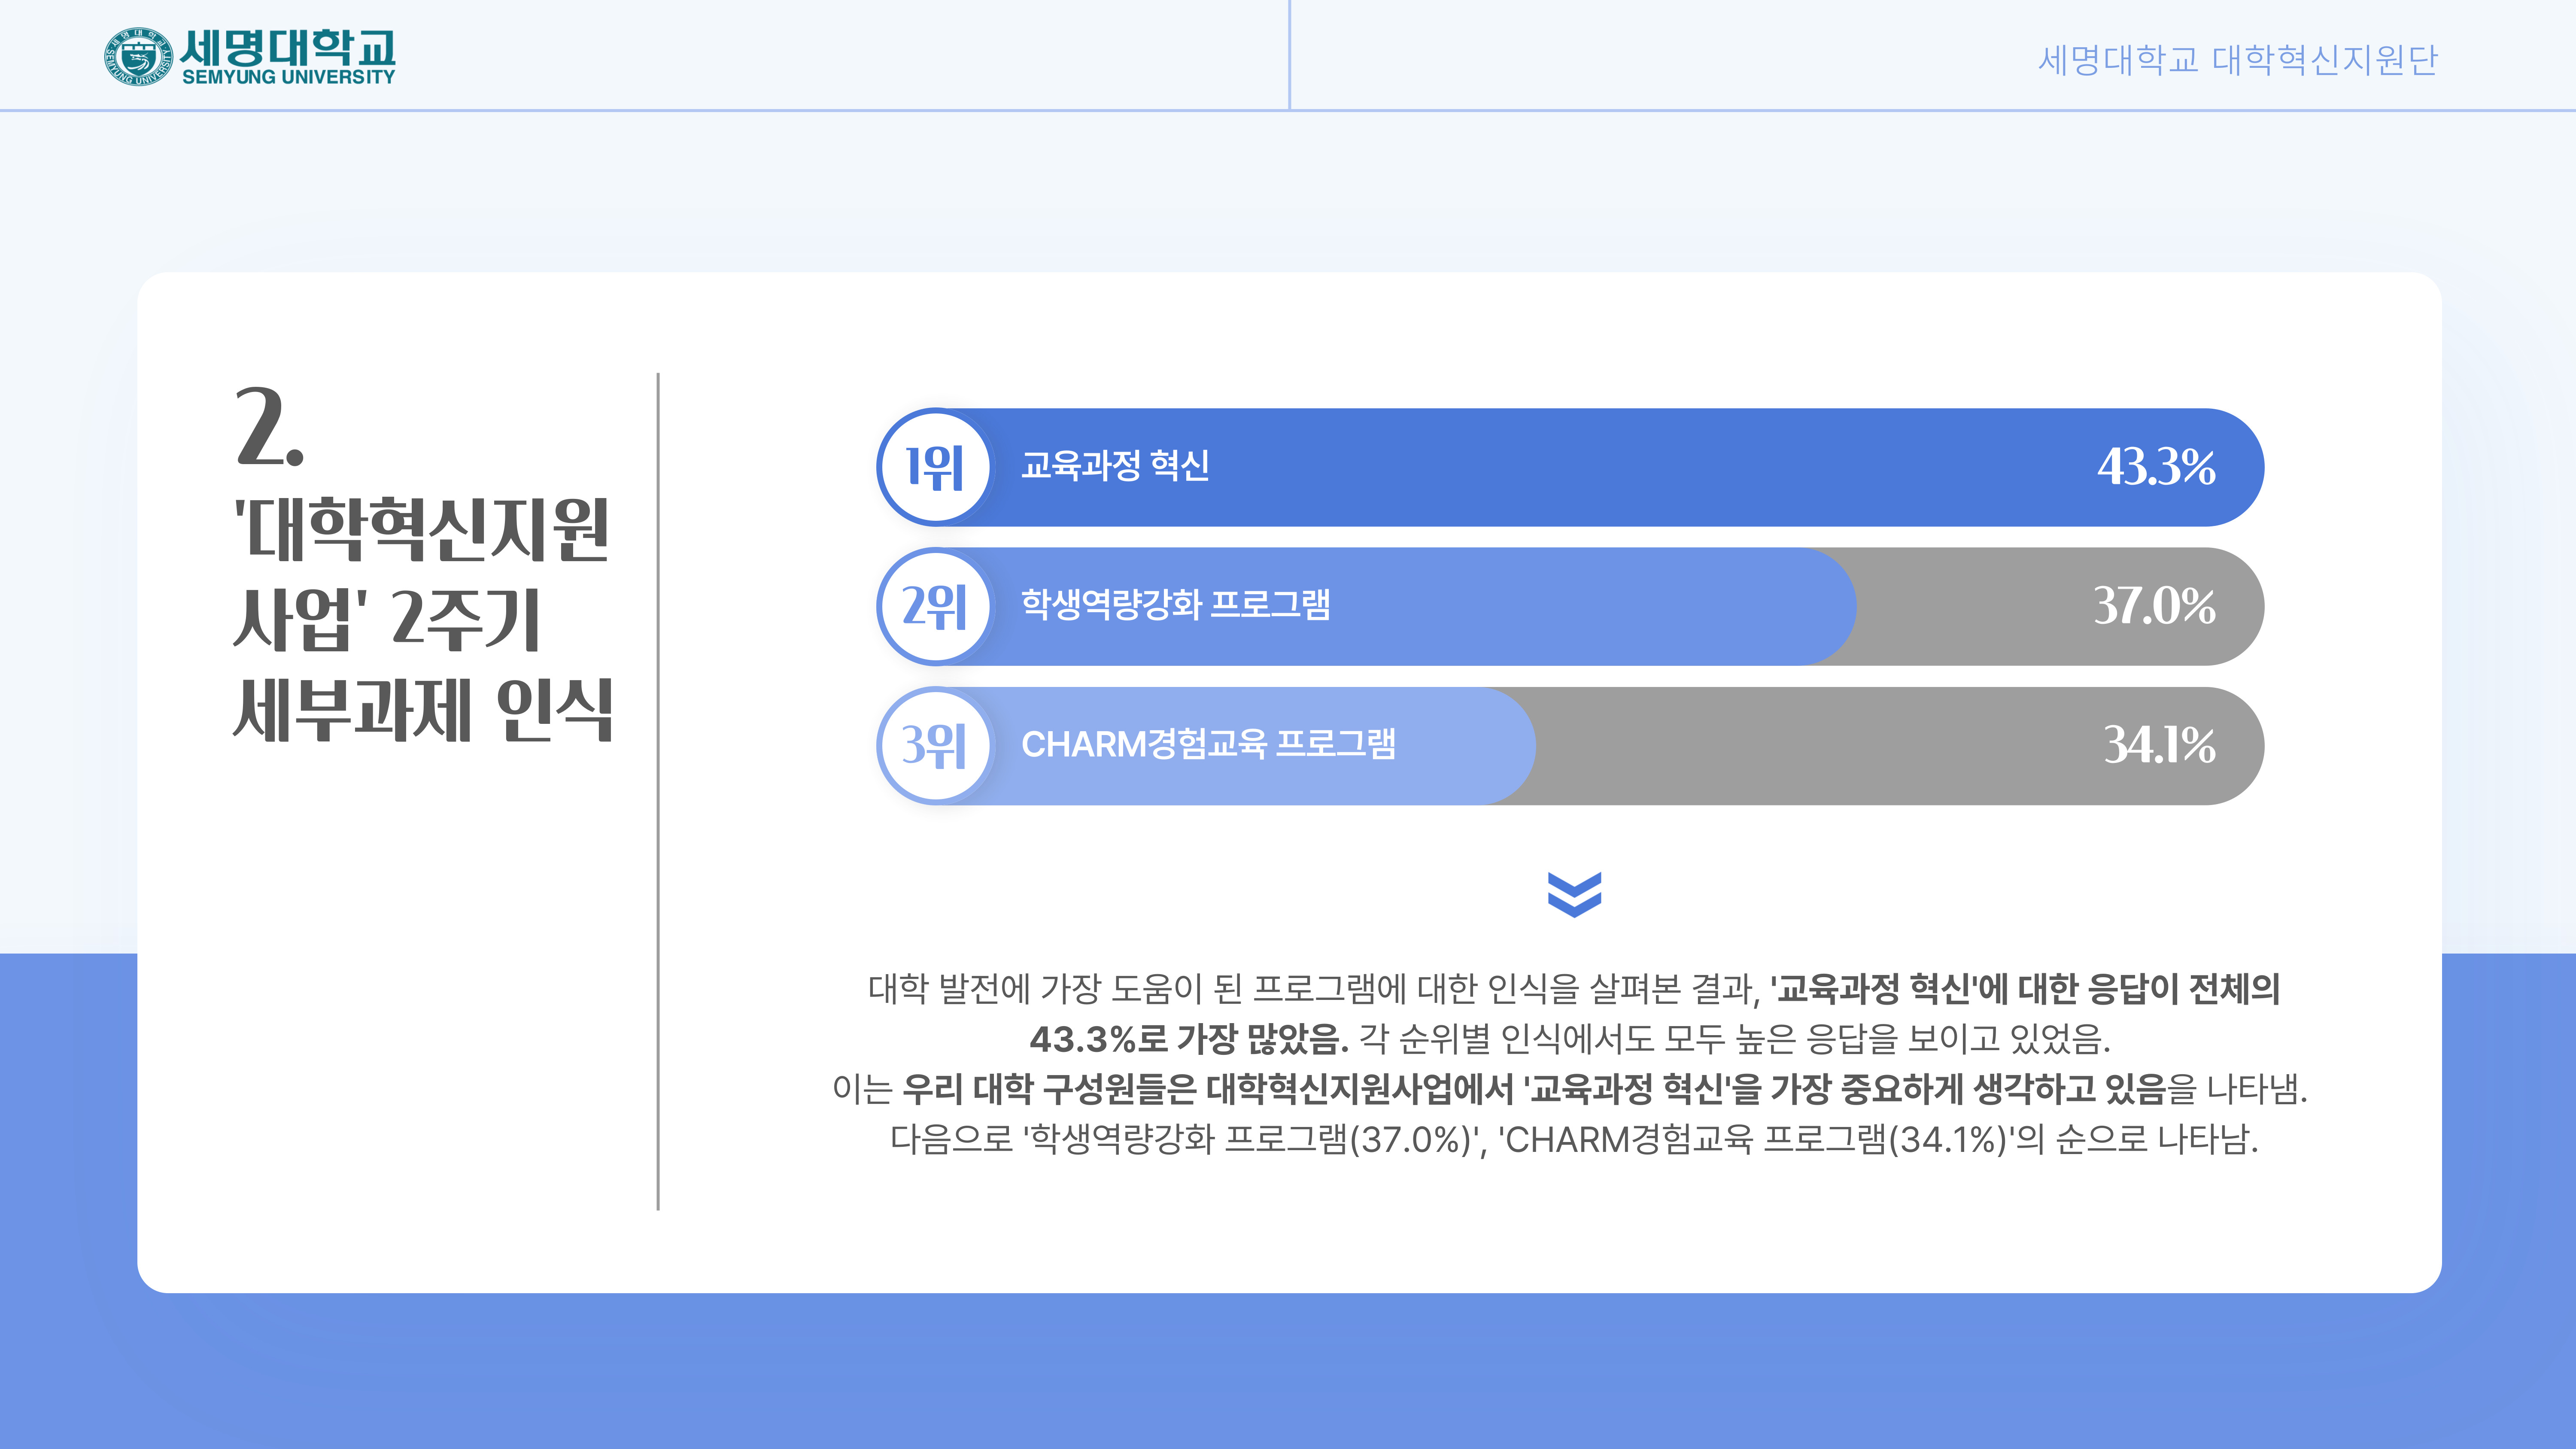Click the large section number 2.
Viewport: 2576px width, 1449px height.
(x=269, y=428)
